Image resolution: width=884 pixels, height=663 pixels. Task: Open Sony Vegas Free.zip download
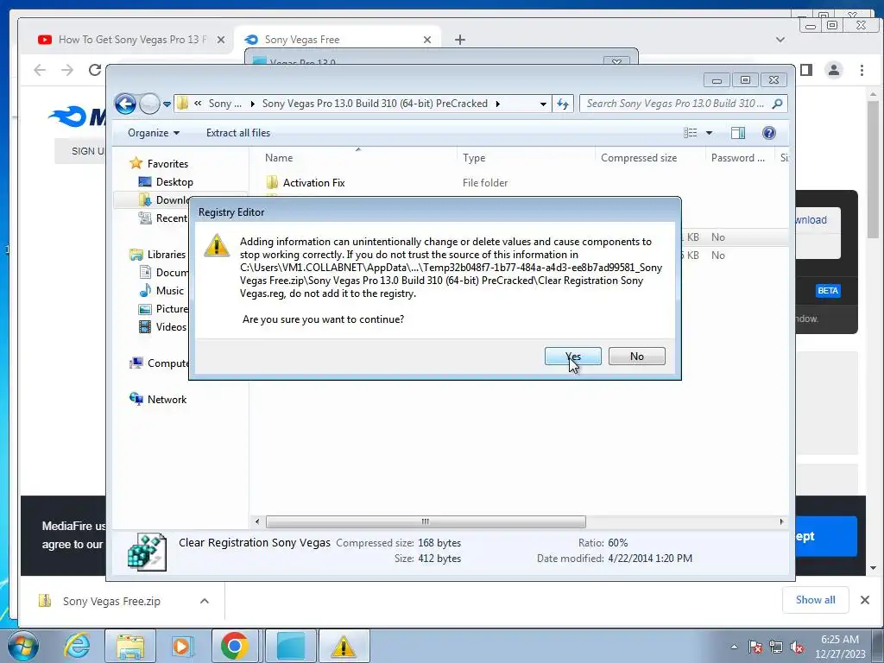click(x=111, y=601)
